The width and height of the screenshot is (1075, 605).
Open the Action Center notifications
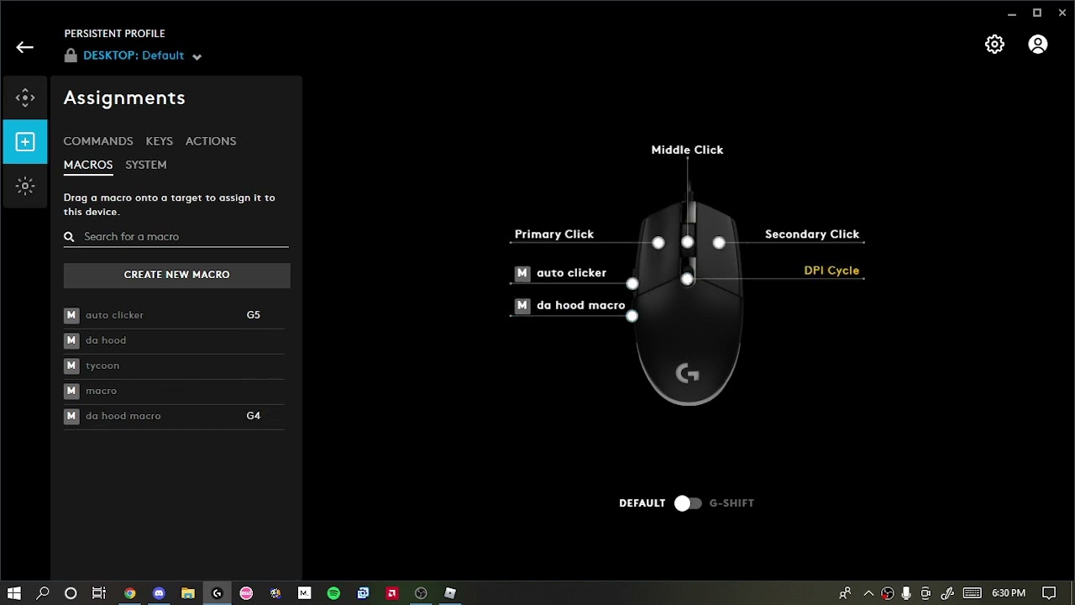1049,593
